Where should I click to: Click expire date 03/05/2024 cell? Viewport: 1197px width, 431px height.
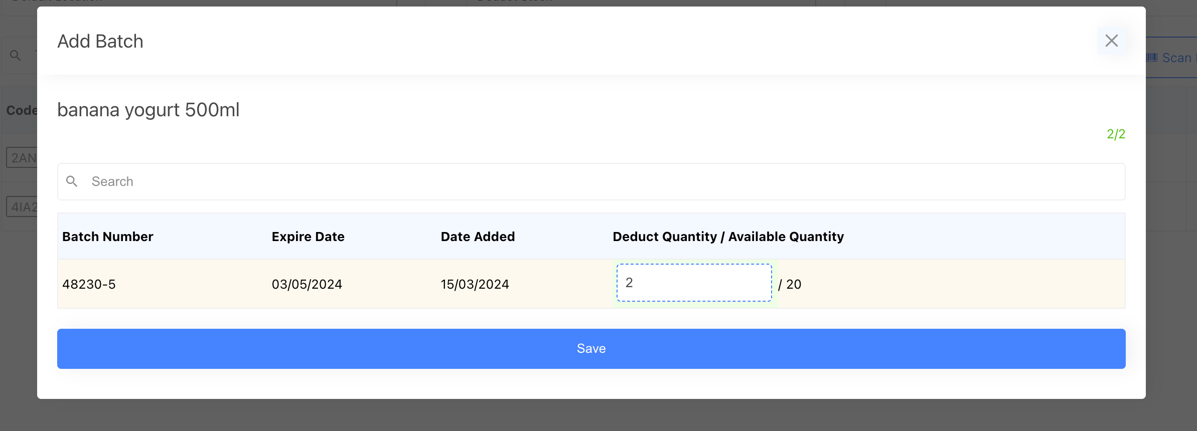pyautogui.click(x=307, y=284)
